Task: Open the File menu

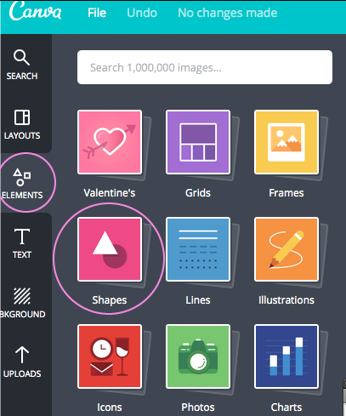Action: click(x=97, y=13)
